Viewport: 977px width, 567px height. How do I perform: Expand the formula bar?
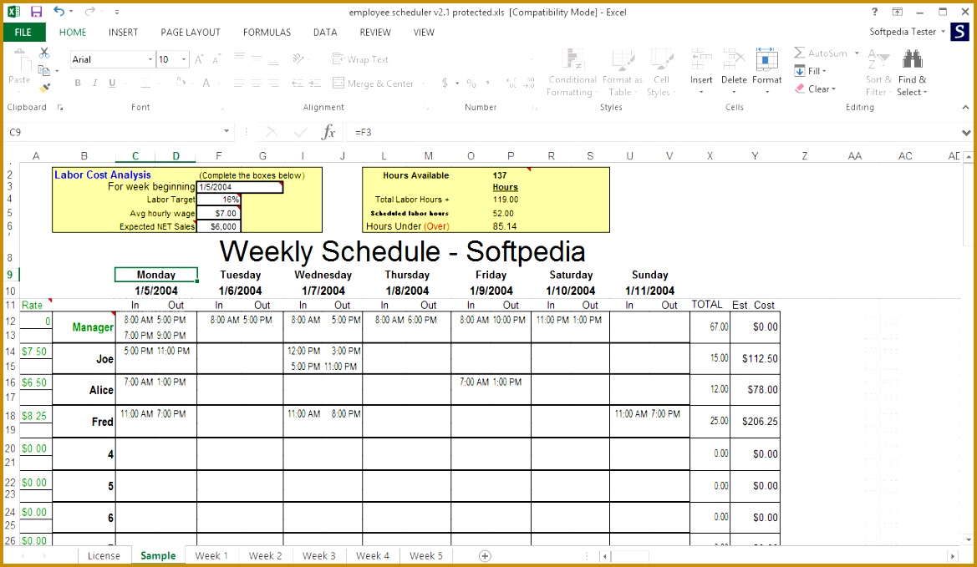[x=966, y=132]
